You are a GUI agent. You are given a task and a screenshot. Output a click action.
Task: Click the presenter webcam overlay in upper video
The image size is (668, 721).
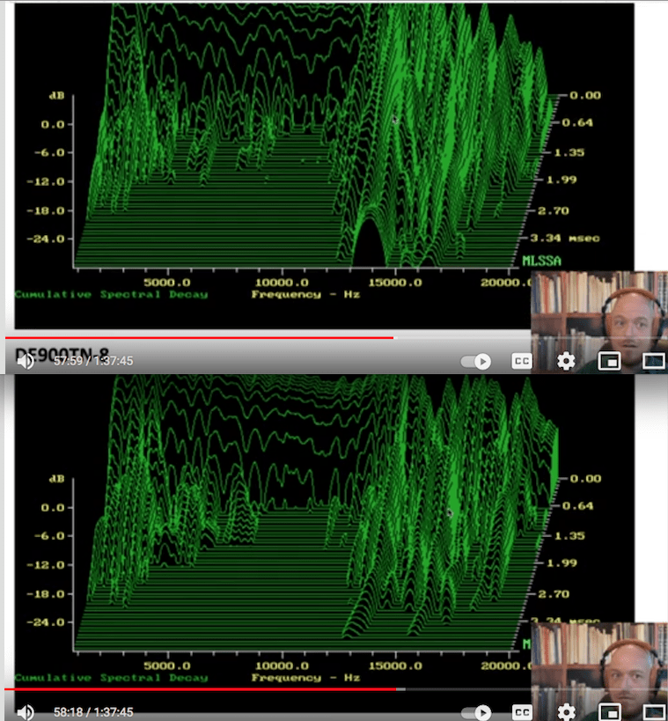tap(599, 322)
